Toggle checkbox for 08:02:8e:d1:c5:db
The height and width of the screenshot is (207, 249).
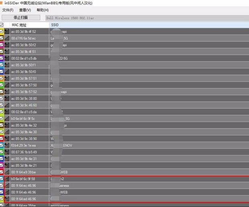[x=2, y=58]
